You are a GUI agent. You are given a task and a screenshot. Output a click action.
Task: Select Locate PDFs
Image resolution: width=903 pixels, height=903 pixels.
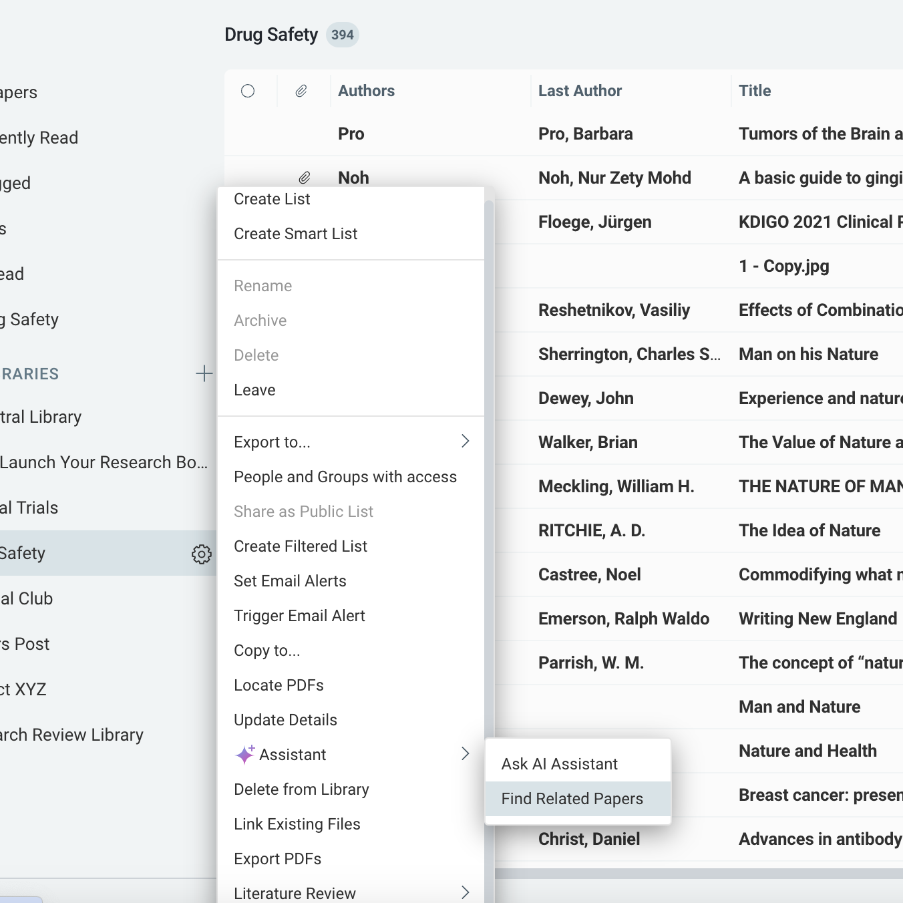(x=279, y=685)
